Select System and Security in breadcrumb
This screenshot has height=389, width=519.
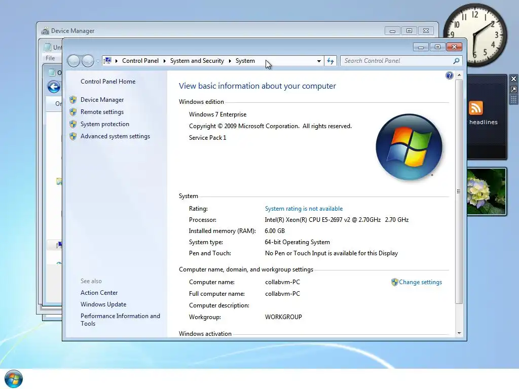pyautogui.click(x=197, y=61)
